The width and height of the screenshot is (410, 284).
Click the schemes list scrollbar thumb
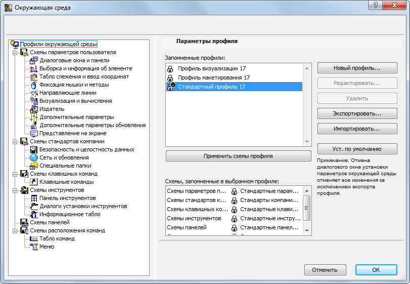(x=307, y=208)
